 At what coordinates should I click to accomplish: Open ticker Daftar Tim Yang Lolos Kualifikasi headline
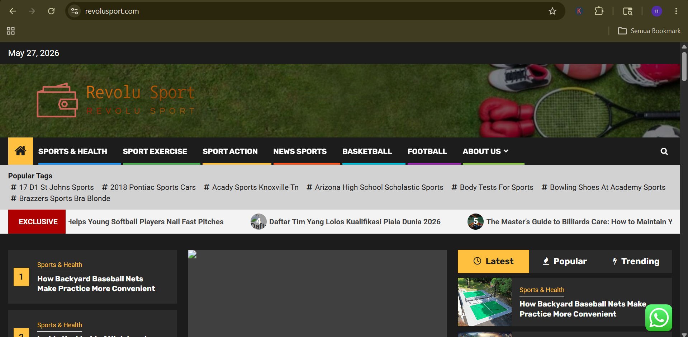(x=355, y=222)
